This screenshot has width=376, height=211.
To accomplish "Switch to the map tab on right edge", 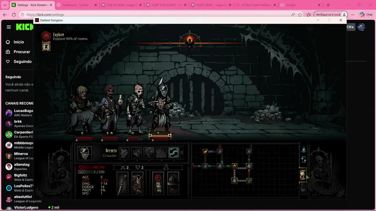I will (x=303, y=175).
